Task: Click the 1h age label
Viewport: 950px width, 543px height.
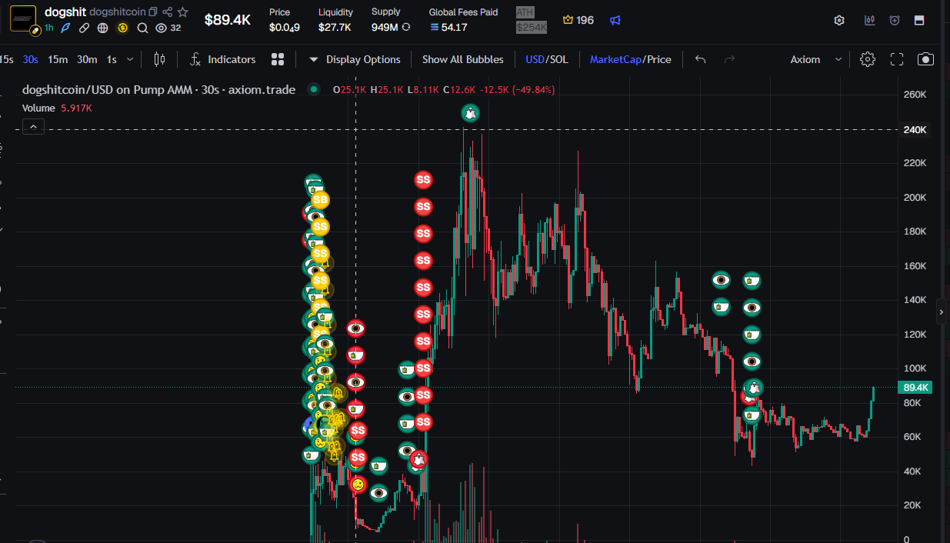Action: point(49,28)
